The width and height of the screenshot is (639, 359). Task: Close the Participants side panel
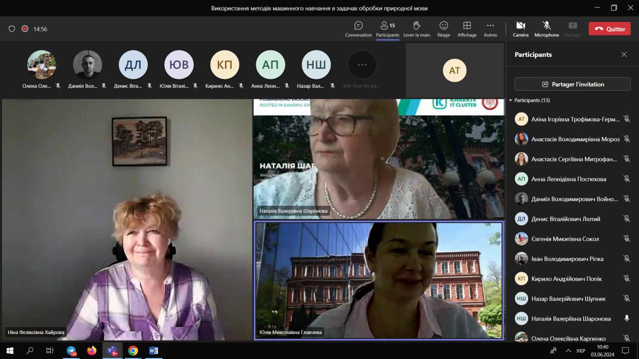[x=624, y=54]
